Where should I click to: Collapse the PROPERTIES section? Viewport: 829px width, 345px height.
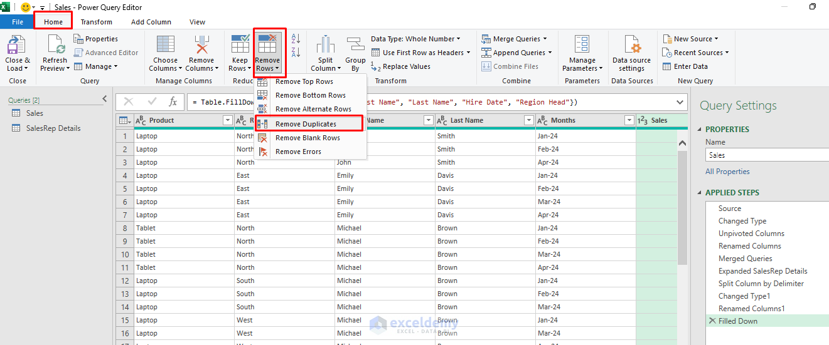pos(700,130)
